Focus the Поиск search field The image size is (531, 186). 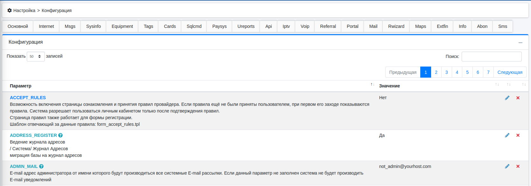coord(491,56)
